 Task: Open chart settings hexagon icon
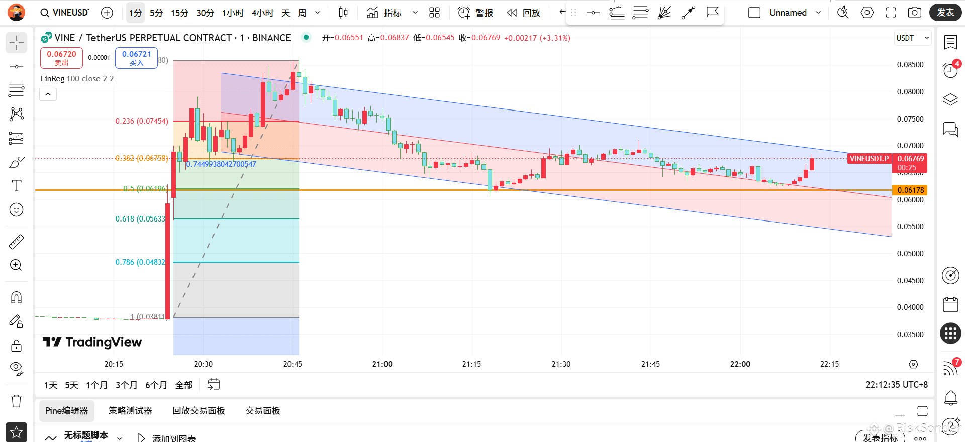click(867, 13)
